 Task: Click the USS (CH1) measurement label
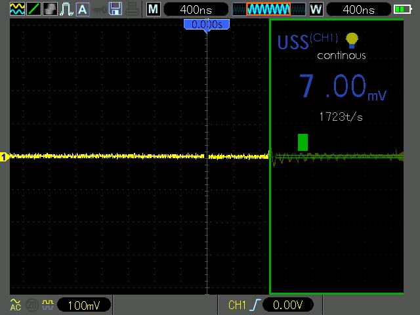308,42
